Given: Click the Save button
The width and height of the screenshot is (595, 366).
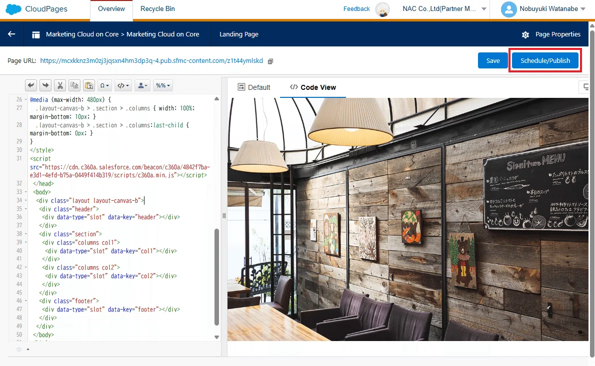Looking at the screenshot, I should coord(492,60).
